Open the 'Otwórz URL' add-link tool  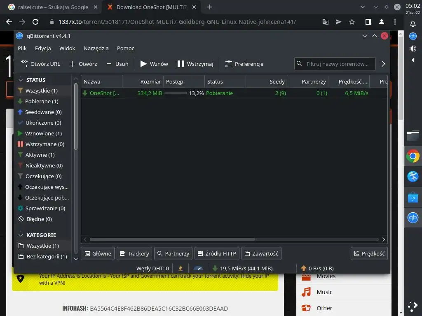point(41,64)
